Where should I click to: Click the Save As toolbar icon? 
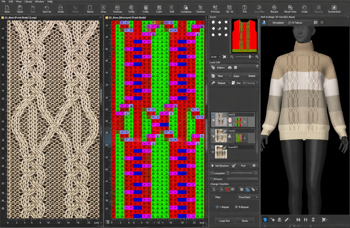pos(46,9)
